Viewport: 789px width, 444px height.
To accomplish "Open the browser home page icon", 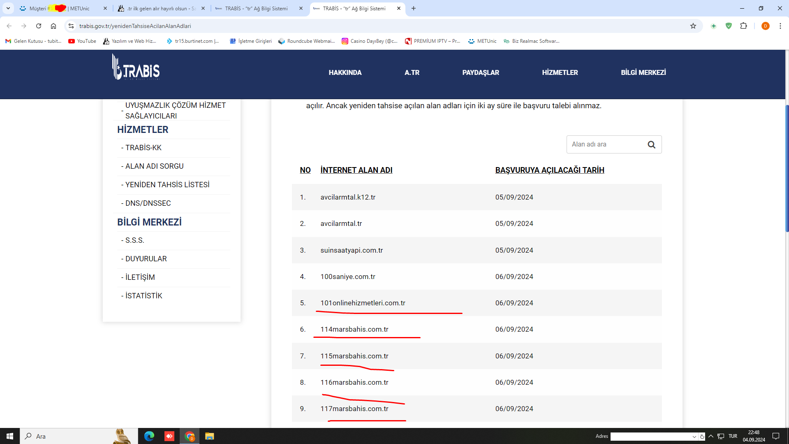I will 53,26.
